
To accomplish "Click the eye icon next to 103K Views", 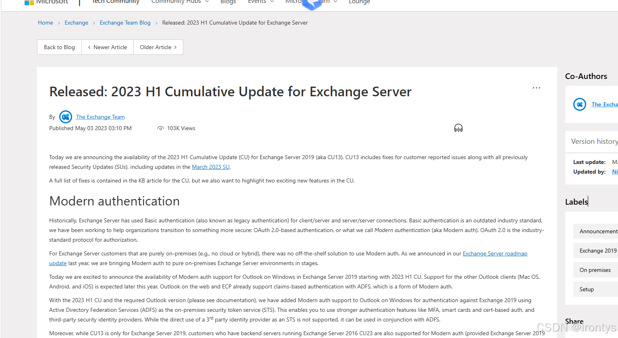I will [160, 129].
